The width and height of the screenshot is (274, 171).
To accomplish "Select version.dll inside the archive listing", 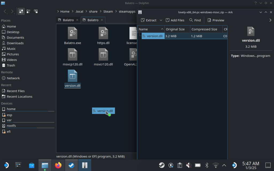I will (x=155, y=36).
